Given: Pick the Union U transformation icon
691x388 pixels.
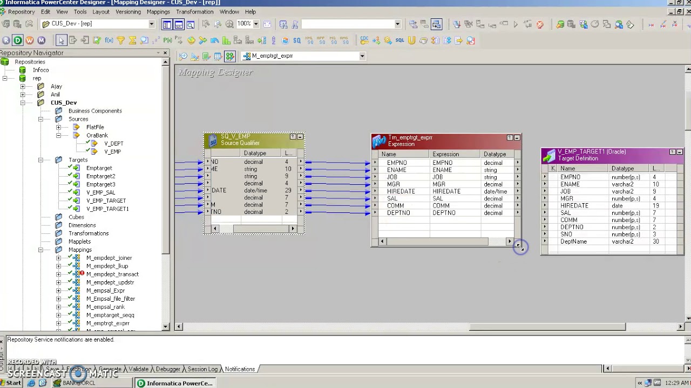Looking at the screenshot, I should 411,40.
